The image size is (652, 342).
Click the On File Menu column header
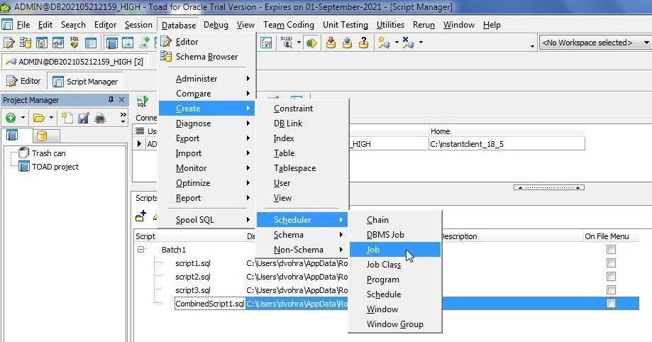click(x=612, y=236)
